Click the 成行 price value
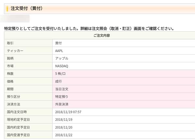 (58, 81)
